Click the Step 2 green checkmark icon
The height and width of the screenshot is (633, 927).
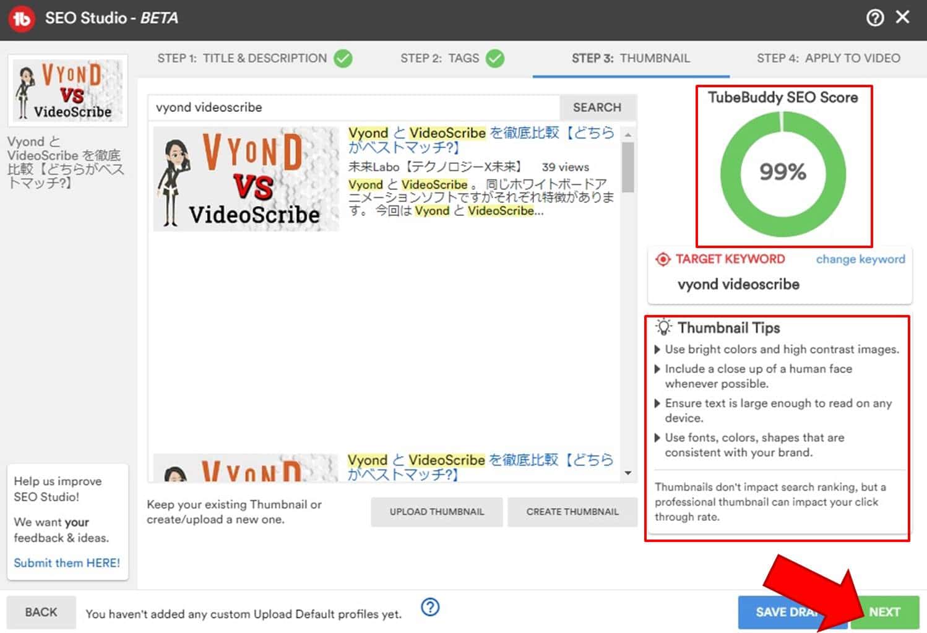[495, 59]
